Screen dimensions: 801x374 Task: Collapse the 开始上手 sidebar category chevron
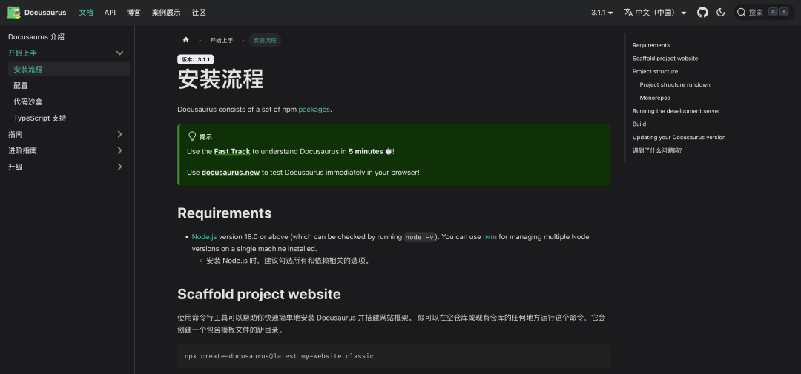coord(119,53)
